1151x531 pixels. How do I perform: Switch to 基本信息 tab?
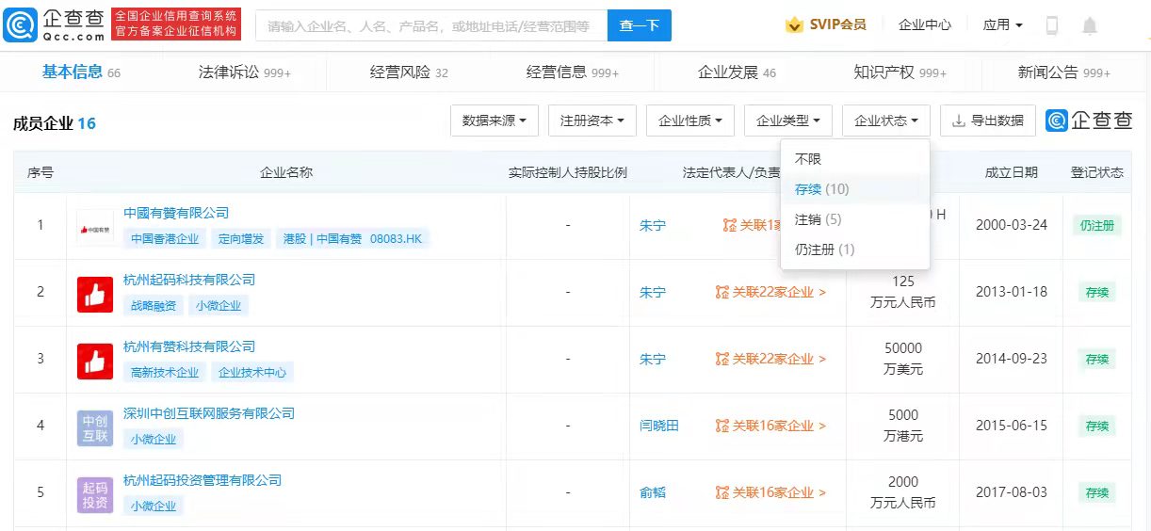81,72
